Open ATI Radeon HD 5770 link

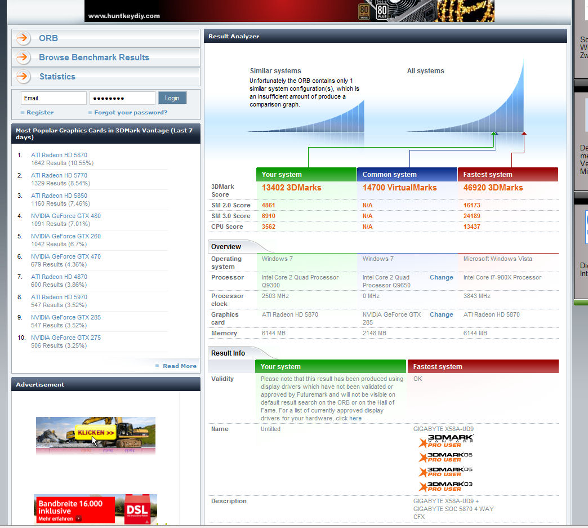click(x=59, y=175)
